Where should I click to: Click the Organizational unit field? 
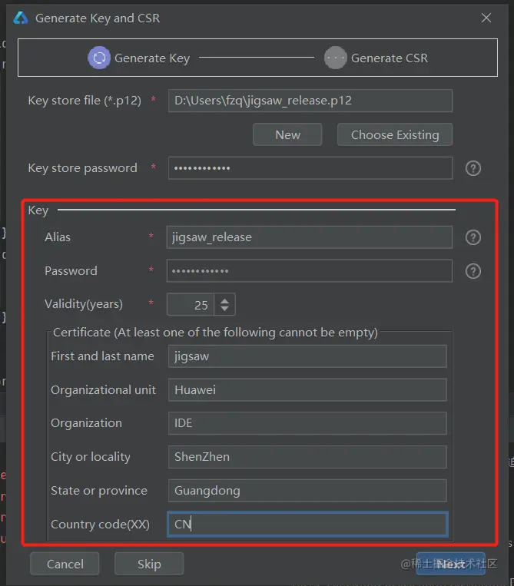click(x=307, y=390)
